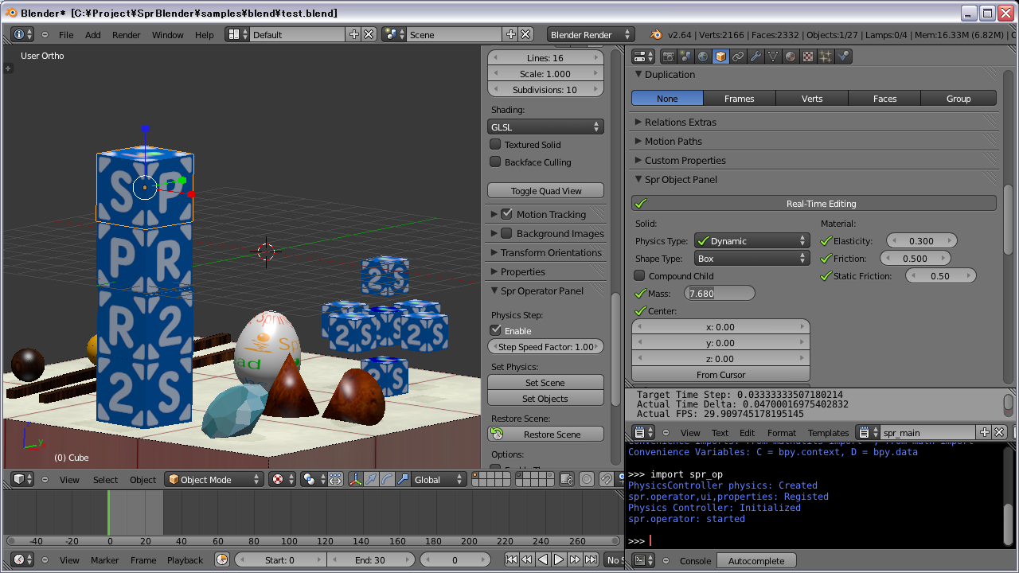
Task: Click the Toggle Quad View button
Action: point(545,190)
